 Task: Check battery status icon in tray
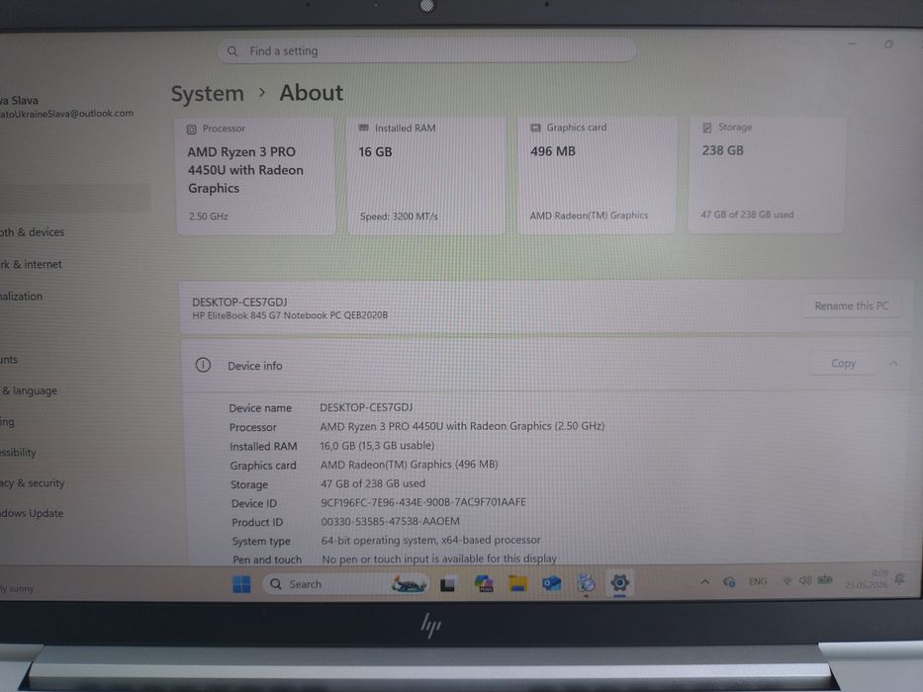pos(825,580)
